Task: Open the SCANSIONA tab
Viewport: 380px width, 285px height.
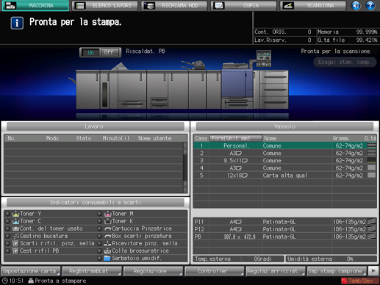Action: (313, 5)
